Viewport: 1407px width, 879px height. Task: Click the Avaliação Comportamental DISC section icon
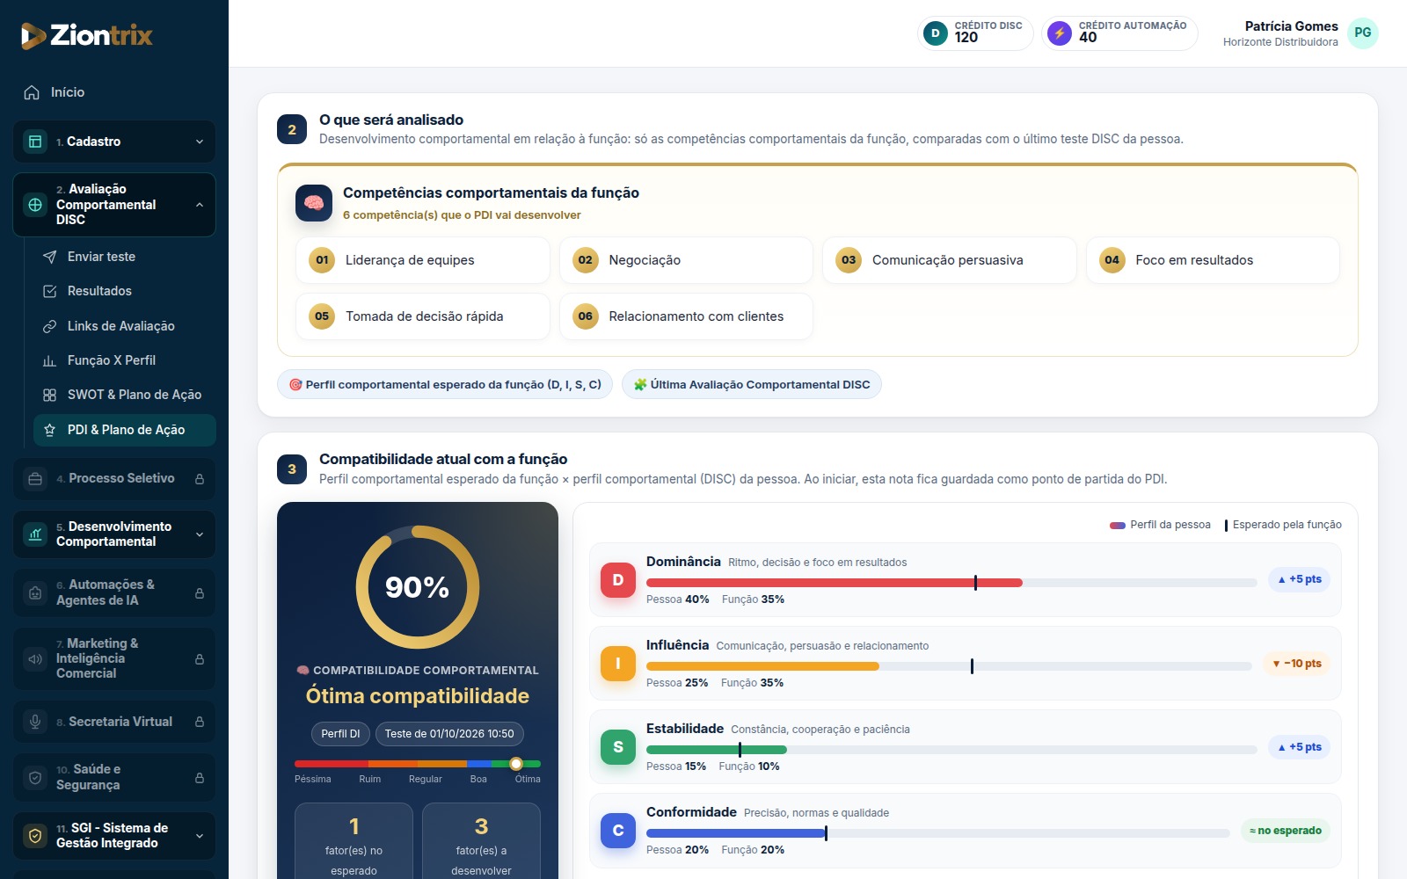(x=35, y=205)
